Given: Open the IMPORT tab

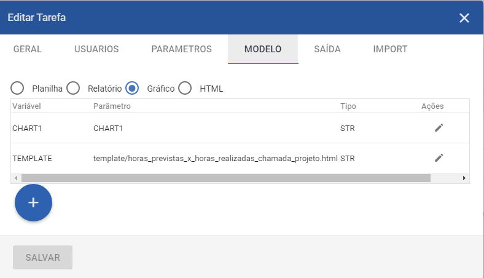Looking at the screenshot, I should (390, 49).
